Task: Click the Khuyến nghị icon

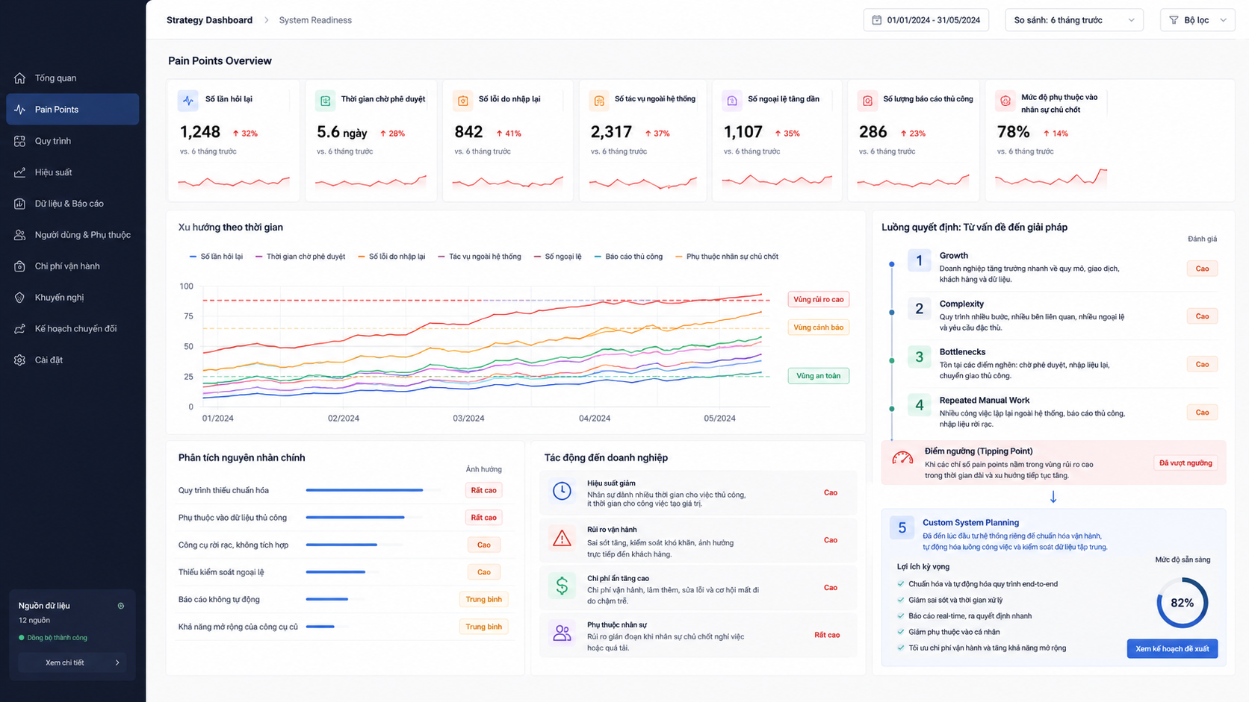Action: pos(20,298)
